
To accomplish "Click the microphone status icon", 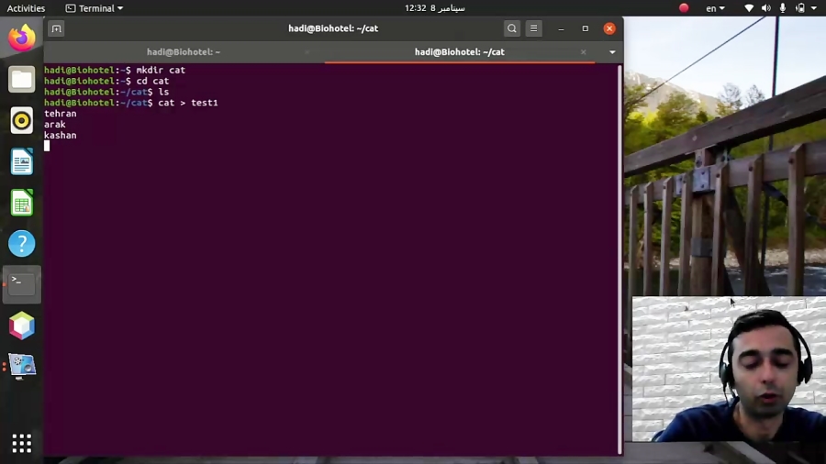I will [783, 8].
